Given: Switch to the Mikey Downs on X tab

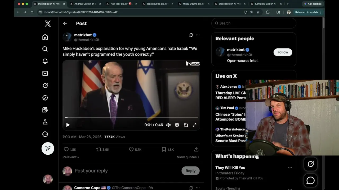Looking at the screenshot, I should coord(194,4).
